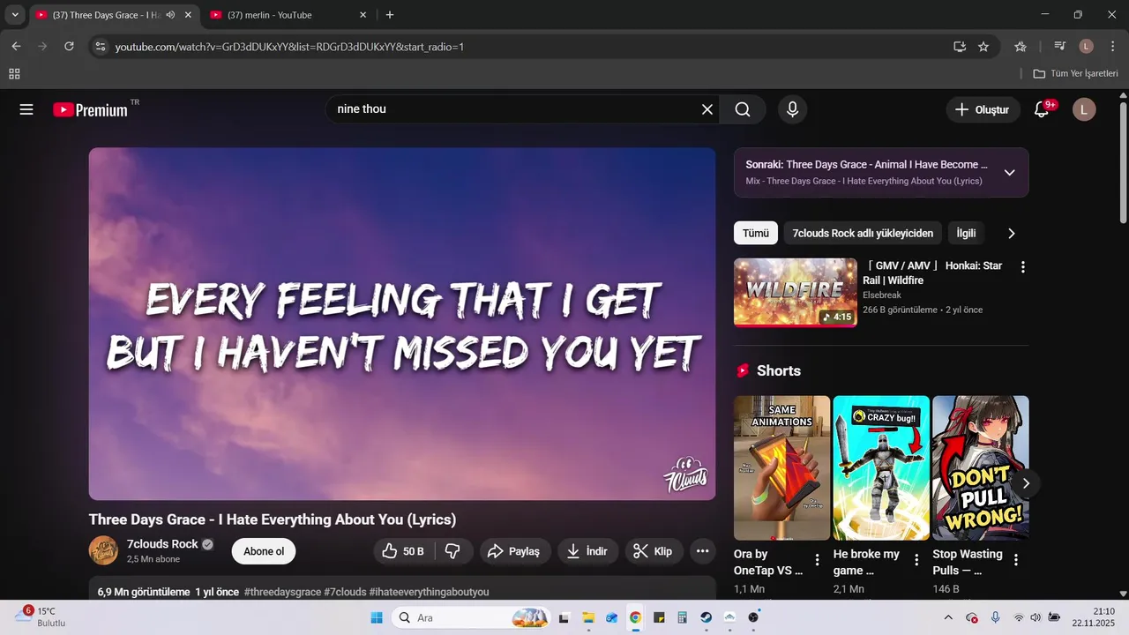Image resolution: width=1129 pixels, height=635 pixels.
Task: Select the İlgili filter chip
Action: 967,233
